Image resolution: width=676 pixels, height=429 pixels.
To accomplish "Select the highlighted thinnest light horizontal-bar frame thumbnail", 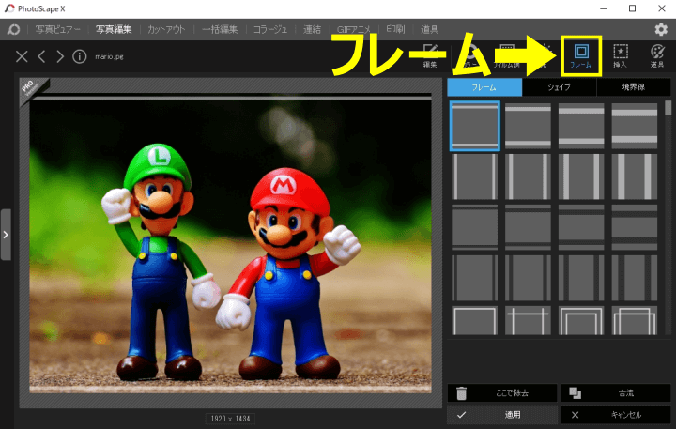I will (475, 126).
